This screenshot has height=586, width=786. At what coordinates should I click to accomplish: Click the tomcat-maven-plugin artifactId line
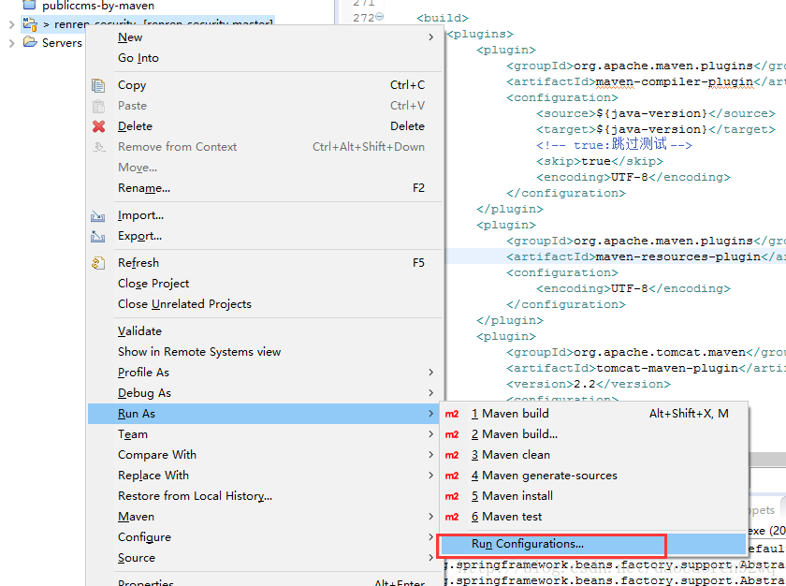click(647, 368)
